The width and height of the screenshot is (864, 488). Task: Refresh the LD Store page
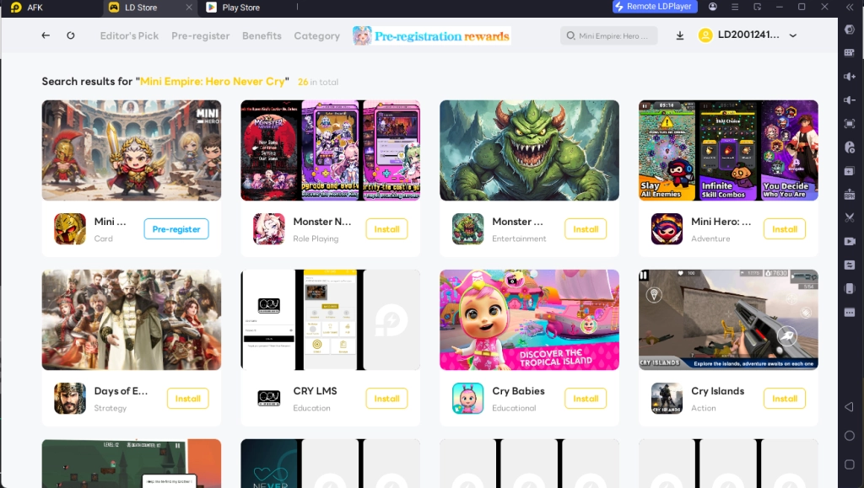tap(71, 35)
